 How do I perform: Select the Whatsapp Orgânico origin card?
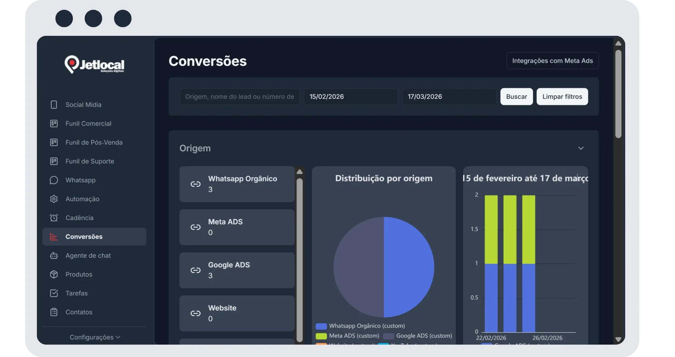coord(237,184)
